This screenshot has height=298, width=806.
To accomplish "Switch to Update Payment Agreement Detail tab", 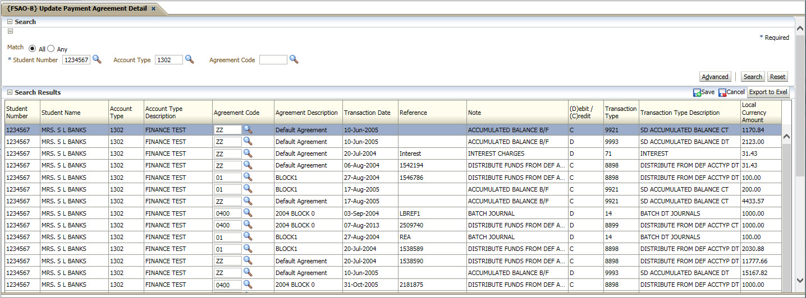I will point(76,8).
